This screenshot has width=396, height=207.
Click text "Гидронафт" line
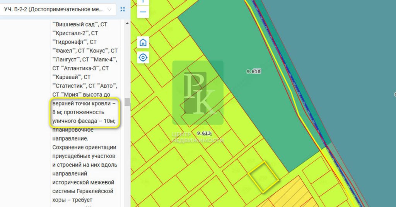(75, 42)
